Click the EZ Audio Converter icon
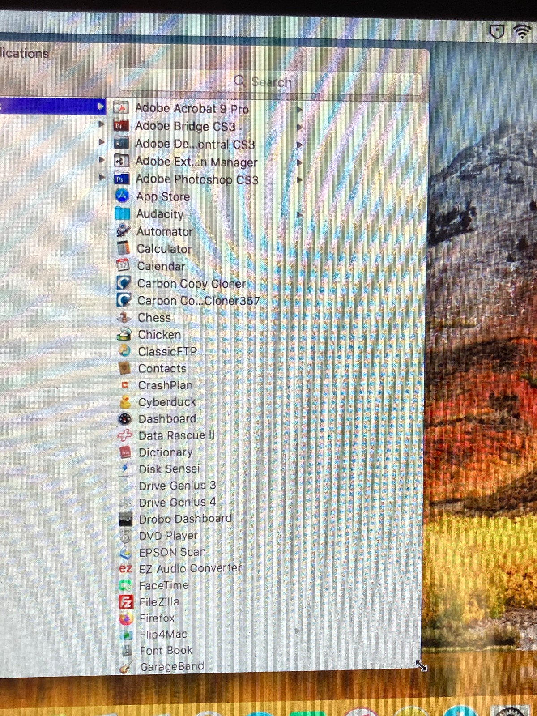 pyautogui.click(x=126, y=568)
